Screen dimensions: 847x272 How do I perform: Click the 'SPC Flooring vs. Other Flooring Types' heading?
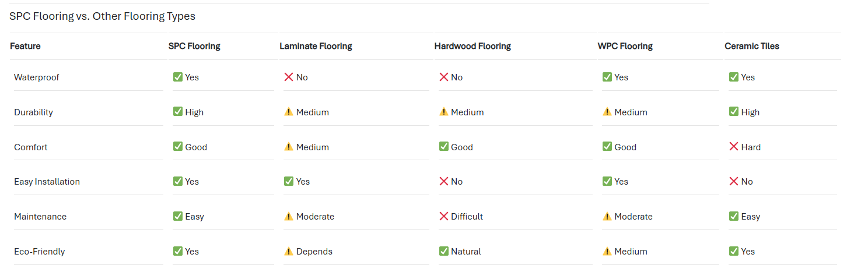pyautogui.click(x=102, y=16)
